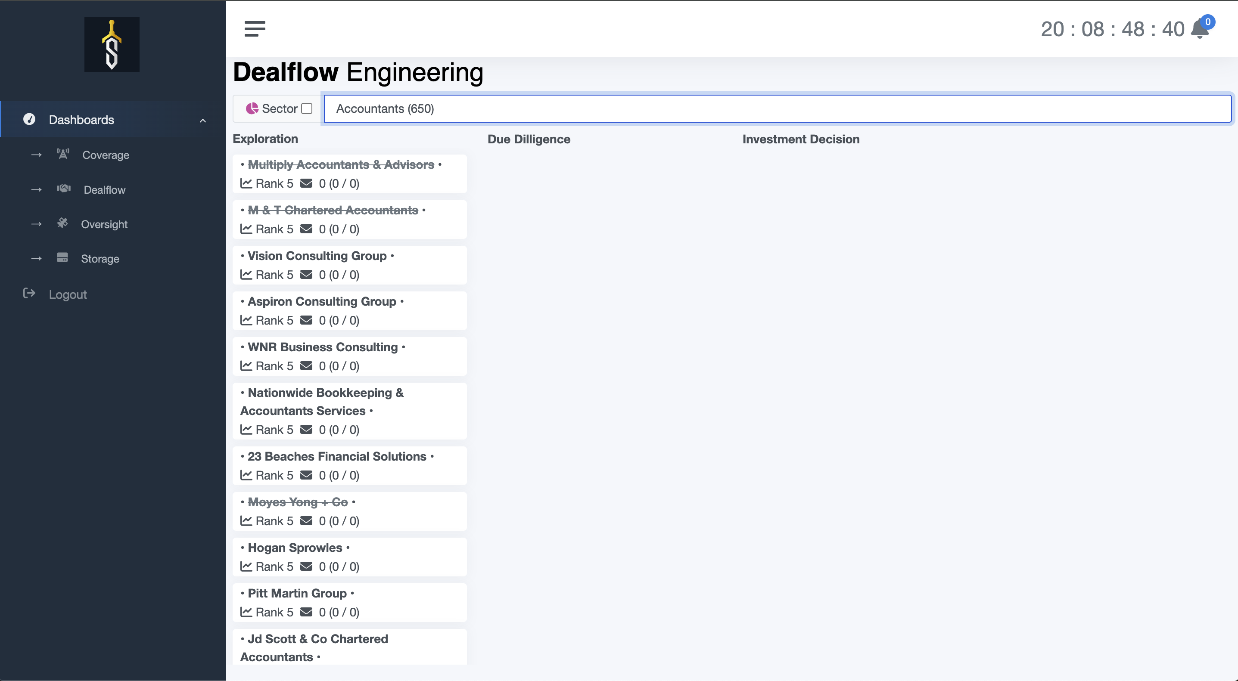Click the Coverage antenna icon
1238x681 pixels.
click(x=63, y=154)
